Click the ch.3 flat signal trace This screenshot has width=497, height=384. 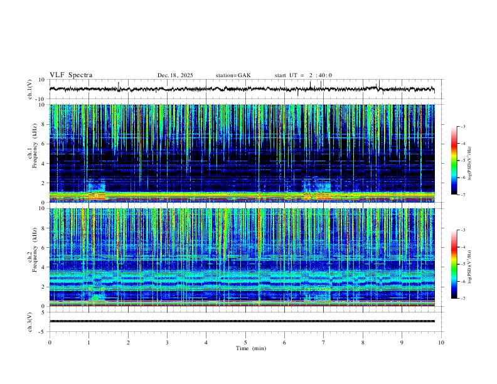click(x=242, y=321)
